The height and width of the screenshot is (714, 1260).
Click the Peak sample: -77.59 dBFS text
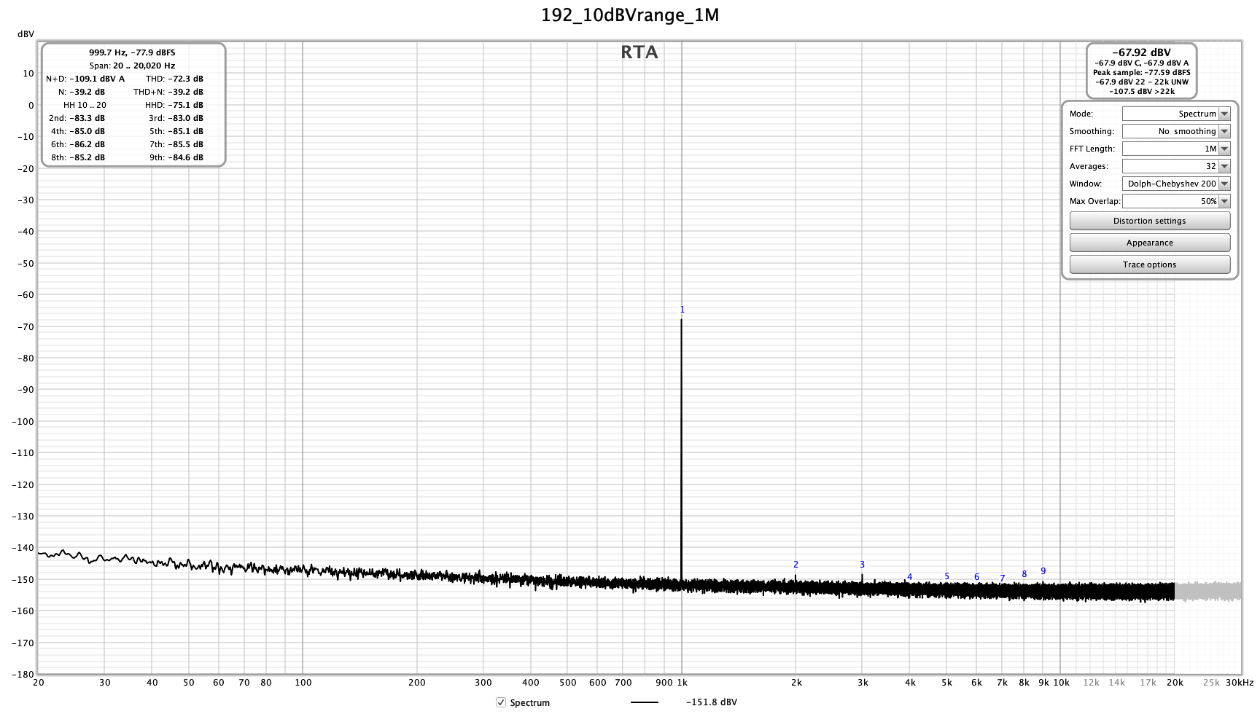(1141, 72)
